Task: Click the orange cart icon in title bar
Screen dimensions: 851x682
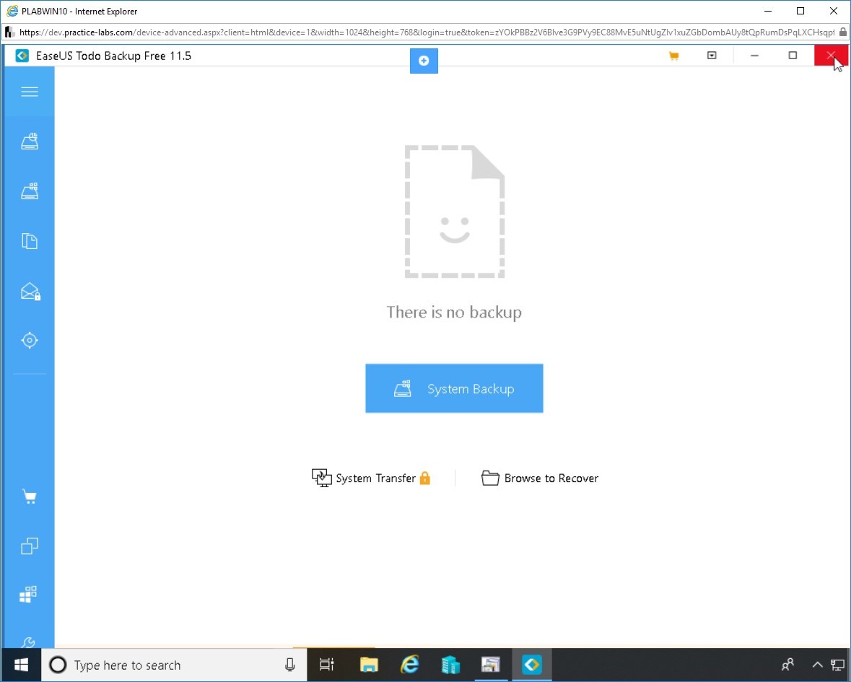Action: point(674,56)
